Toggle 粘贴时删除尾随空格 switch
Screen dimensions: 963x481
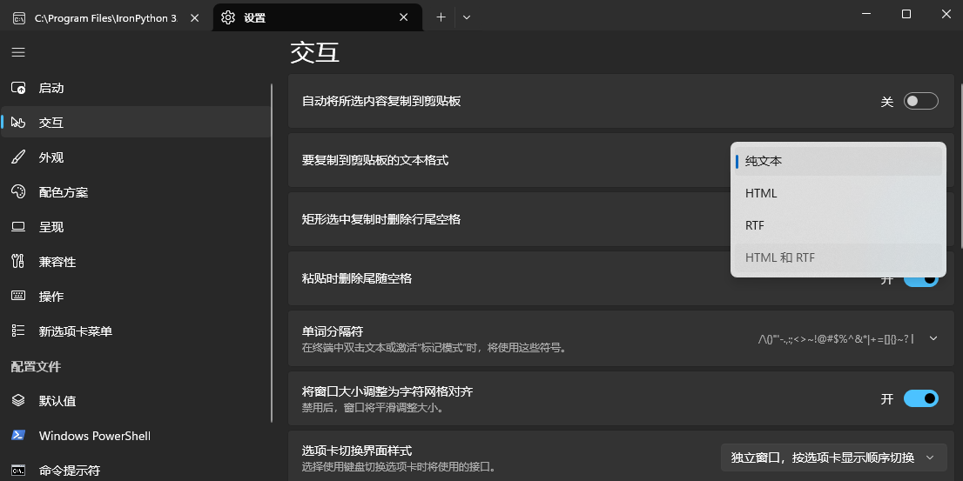[x=920, y=279]
